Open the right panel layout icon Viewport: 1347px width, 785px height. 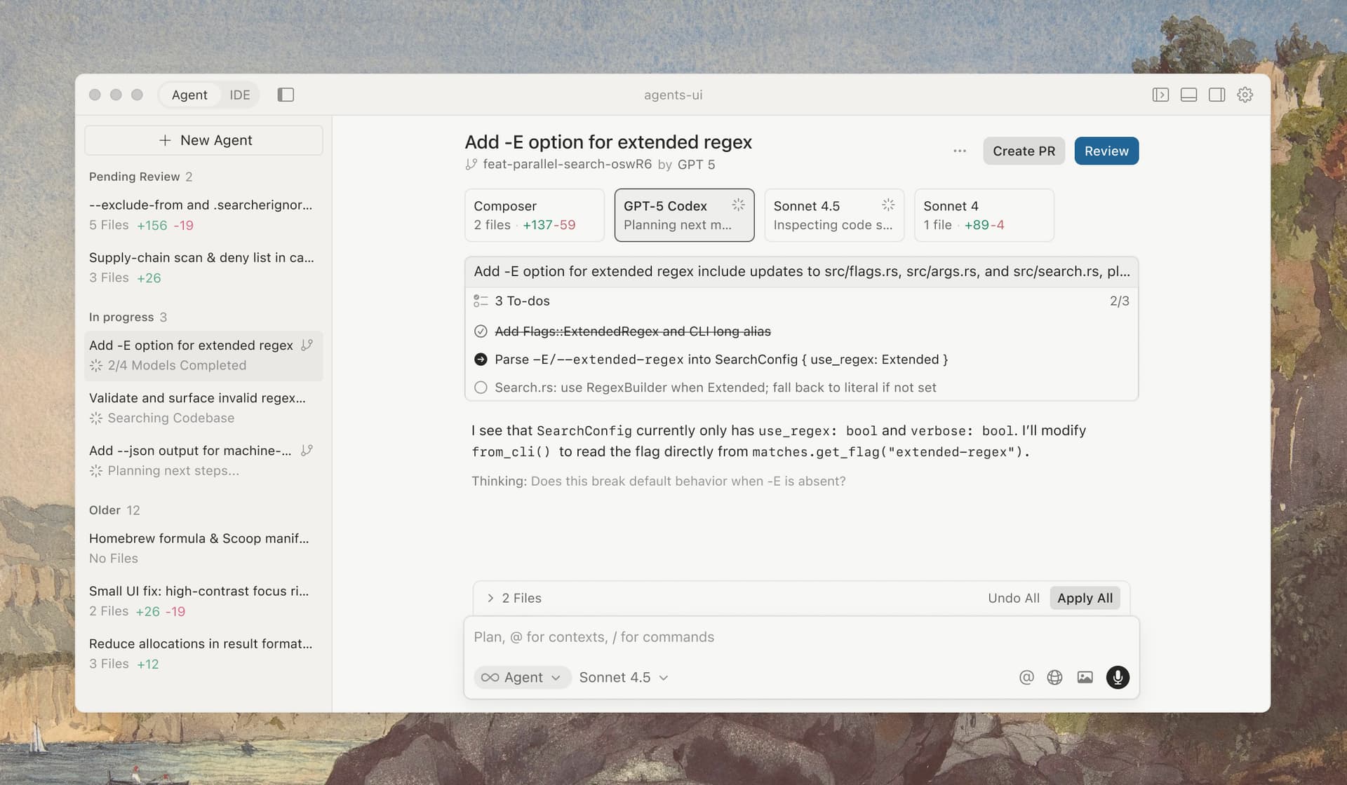click(1216, 94)
